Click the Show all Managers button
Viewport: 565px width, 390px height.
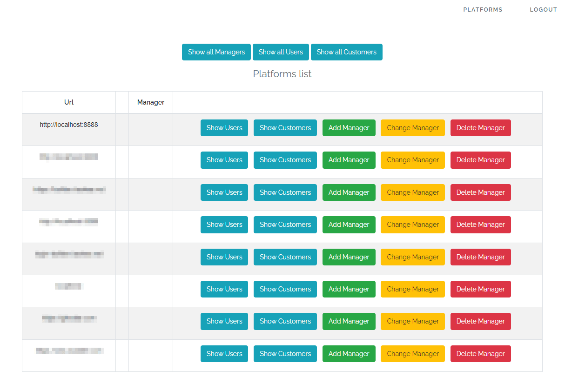[x=216, y=52]
